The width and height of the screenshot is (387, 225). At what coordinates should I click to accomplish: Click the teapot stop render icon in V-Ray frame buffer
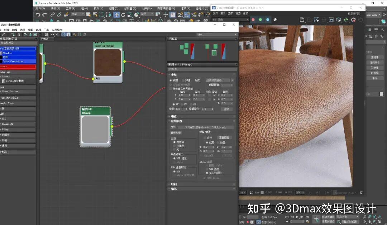pos(353,19)
